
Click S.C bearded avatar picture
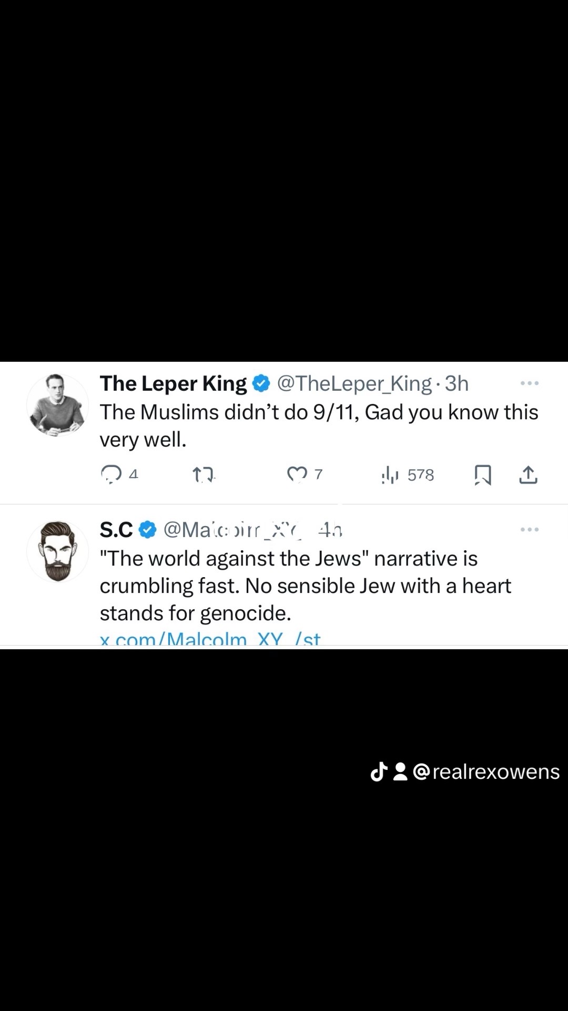click(x=58, y=551)
